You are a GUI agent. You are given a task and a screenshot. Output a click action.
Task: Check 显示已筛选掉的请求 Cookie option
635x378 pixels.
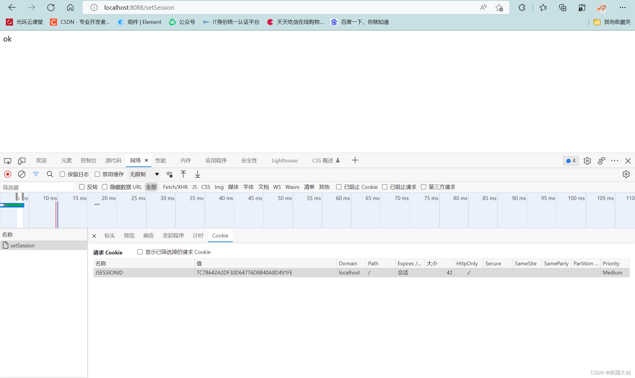[140, 252]
